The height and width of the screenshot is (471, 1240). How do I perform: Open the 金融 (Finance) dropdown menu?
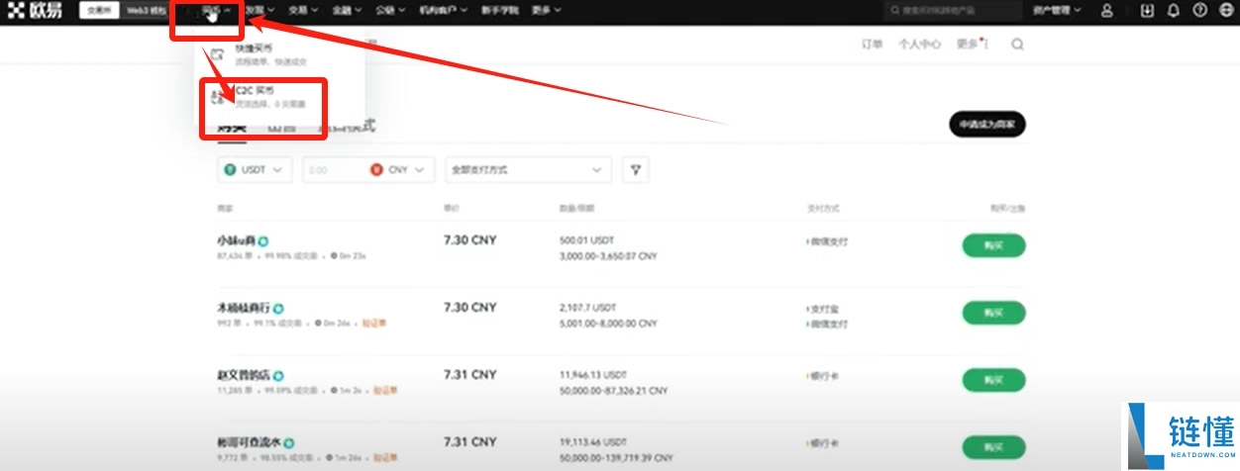347,11
